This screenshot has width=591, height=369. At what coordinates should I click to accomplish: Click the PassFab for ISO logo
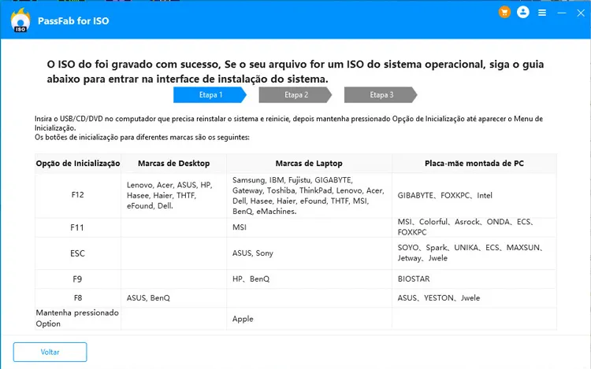[x=20, y=21]
